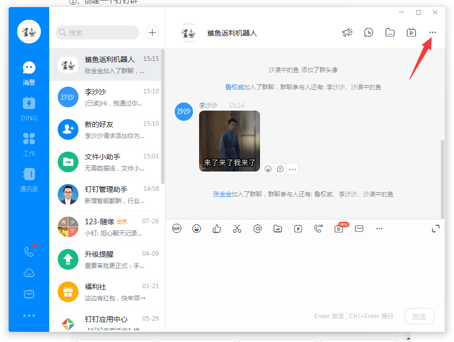Open the 来了来了我来了 image message
This screenshot has height=342, width=454.
click(230, 141)
